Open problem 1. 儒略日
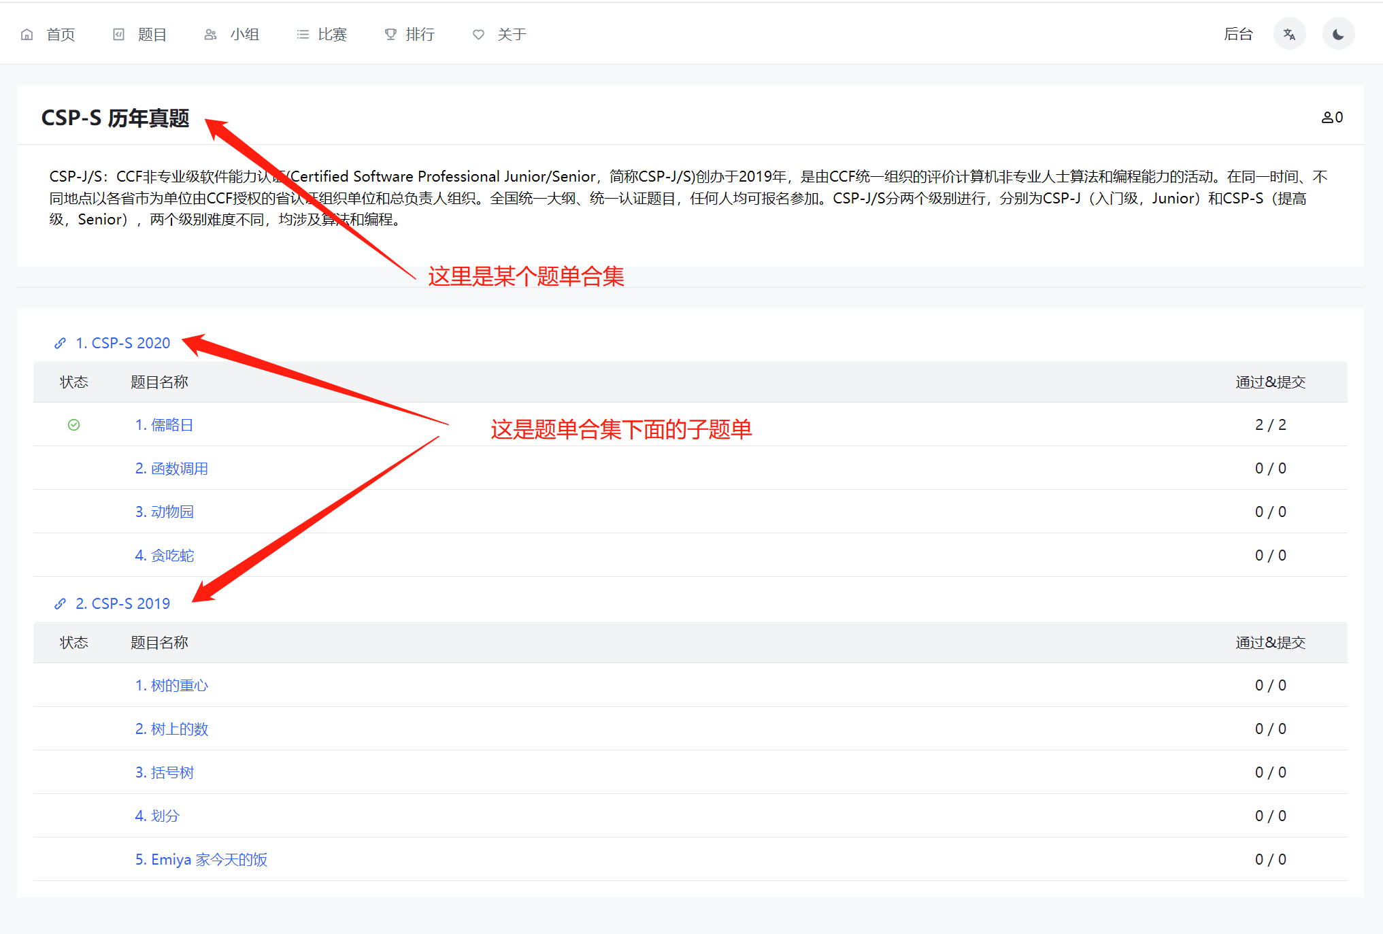This screenshot has width=1383, height=934. (x=164, y=425)
